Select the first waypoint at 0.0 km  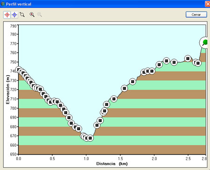pos(19,70)
